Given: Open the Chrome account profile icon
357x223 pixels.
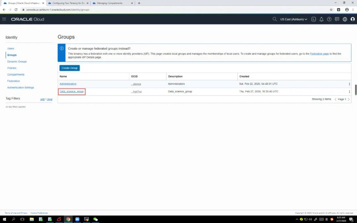Looking at the screenshot, I should pyautogui.click(x=347, y=10).
